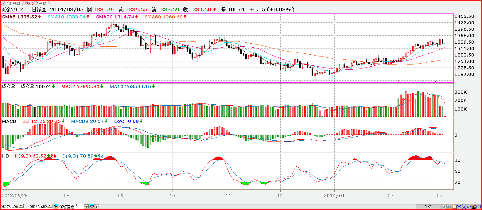
Task: Click the 2014/01 date axis label
Action: (334, 196)
